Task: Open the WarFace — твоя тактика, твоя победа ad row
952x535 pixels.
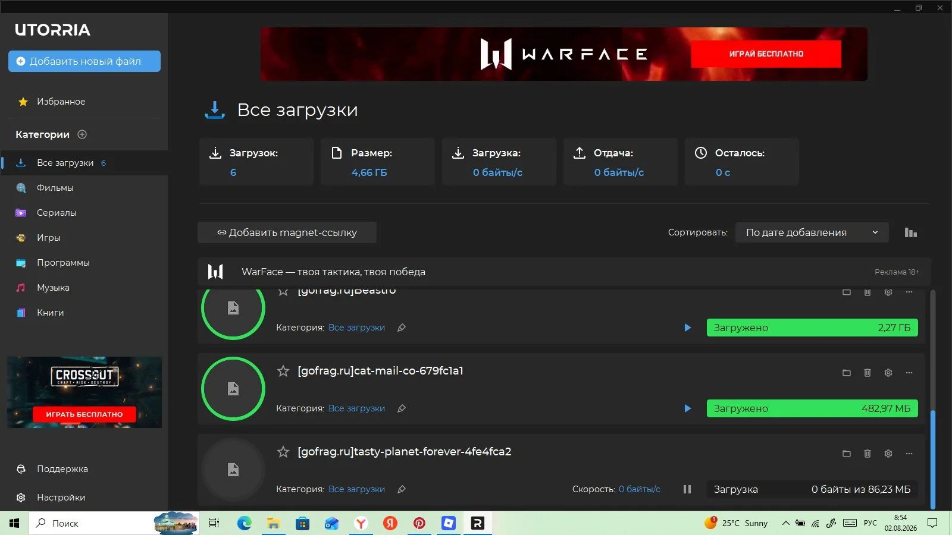Action: (x=564, y=272)
